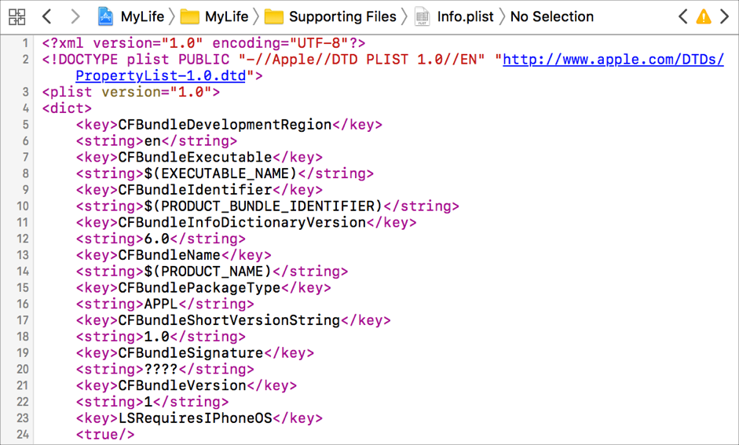Click the CFBundleShortVersionString key
739x445 pixels.
click(x=229, y=320)
